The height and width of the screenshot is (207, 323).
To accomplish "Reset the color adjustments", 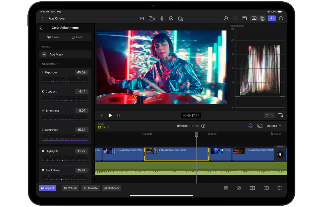I will [77, 37].
